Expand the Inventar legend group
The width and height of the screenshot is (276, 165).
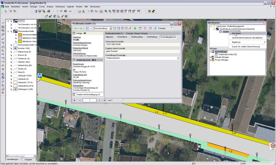[8, 21]
